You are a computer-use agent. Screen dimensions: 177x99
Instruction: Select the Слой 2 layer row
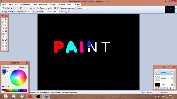pos(164,78)
